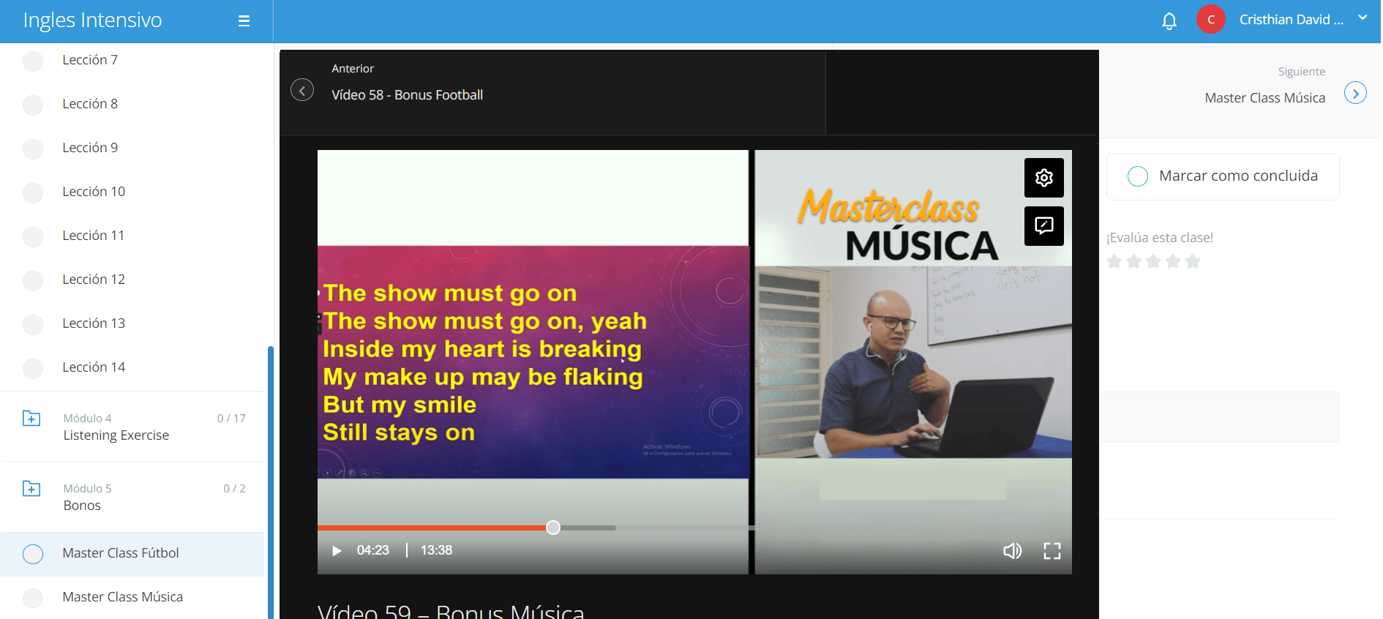This screenshot has width=1383, height=619.
Task: Open Listening Exercise module
Action: [x=116, y=435]
